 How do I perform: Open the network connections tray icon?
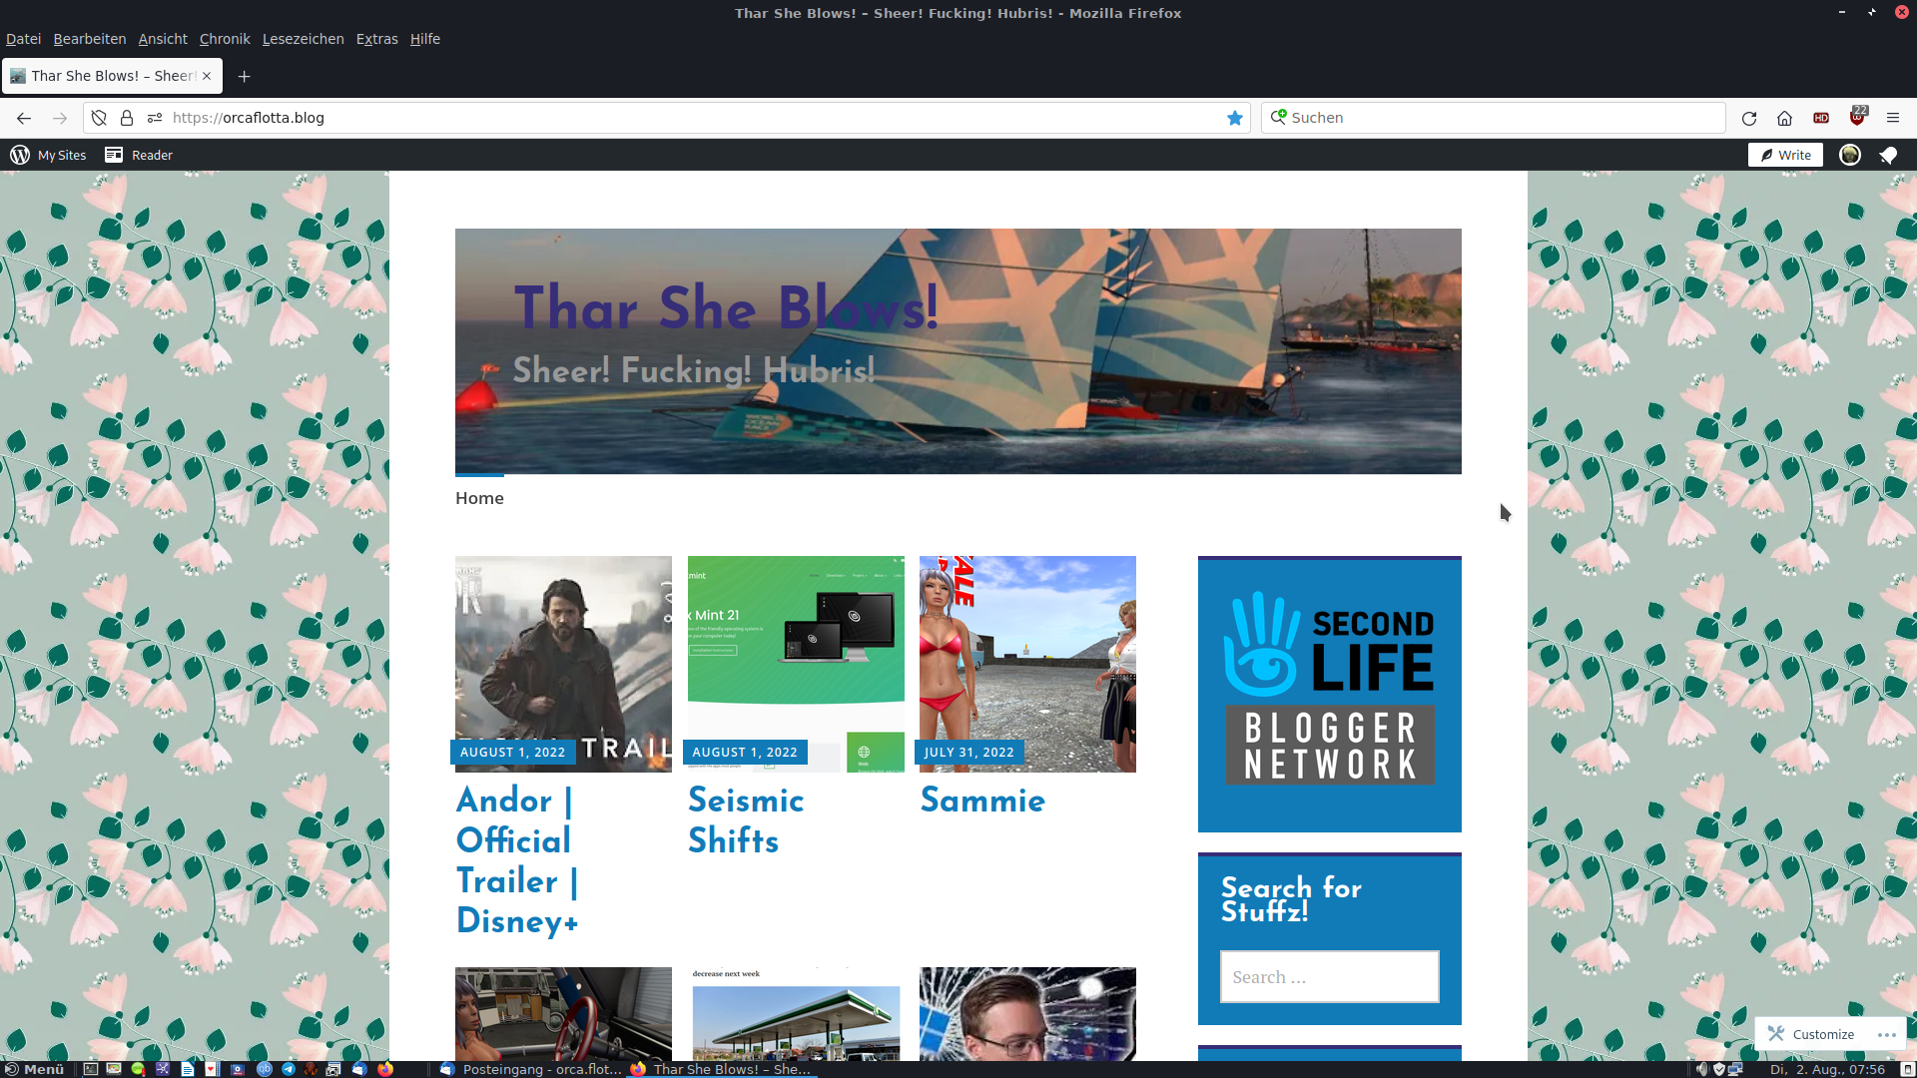(x=1736, y=1069)
